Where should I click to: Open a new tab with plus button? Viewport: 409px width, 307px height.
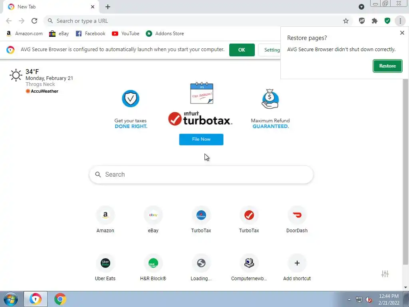click(108, 7)
